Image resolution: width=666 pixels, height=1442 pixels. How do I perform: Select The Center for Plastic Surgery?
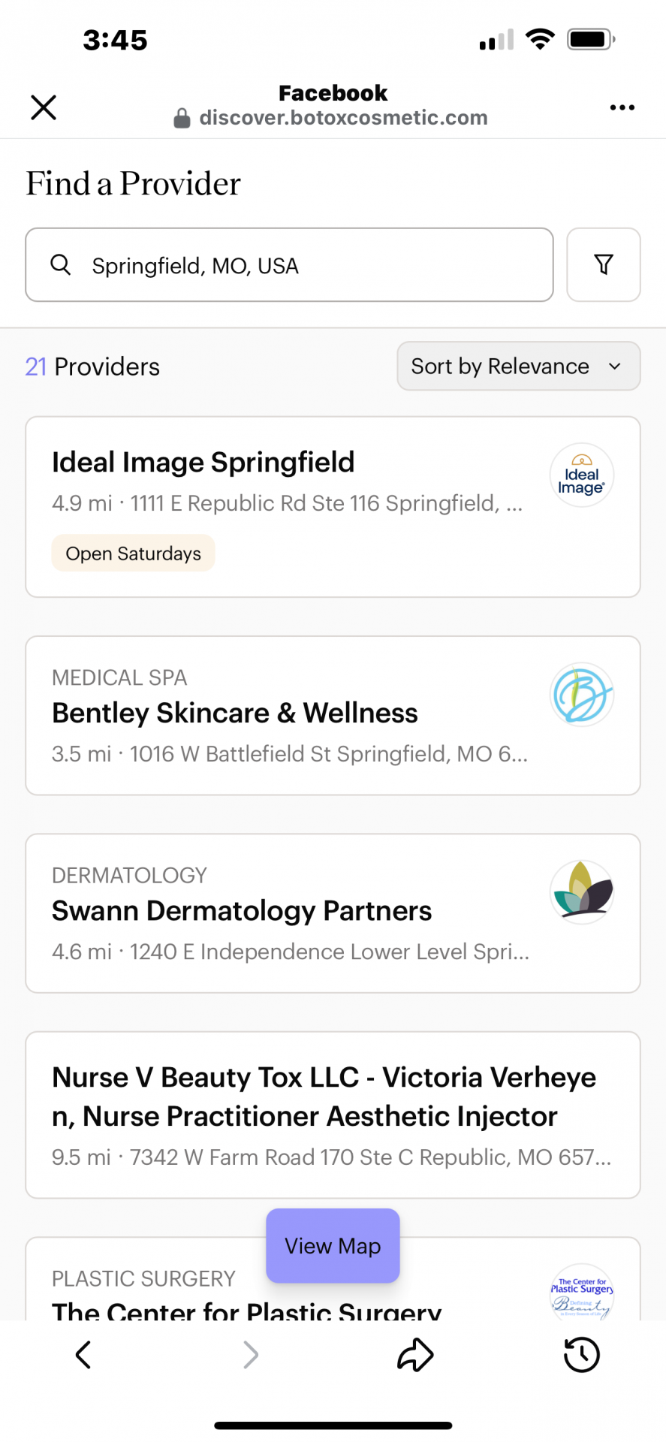point(246,1308)
